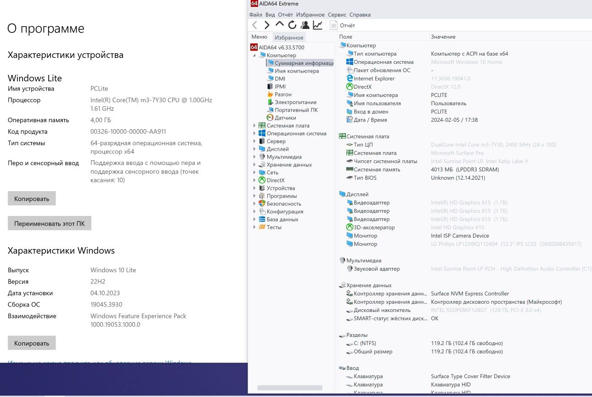Click Копировать under Windows characteristics

[x=32, y=343]
